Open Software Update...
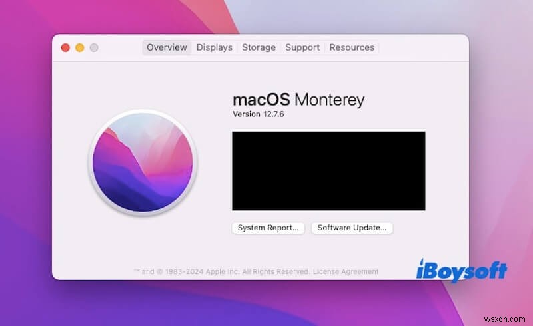This screenshot has width=533, height=326. tap(352, 228)
